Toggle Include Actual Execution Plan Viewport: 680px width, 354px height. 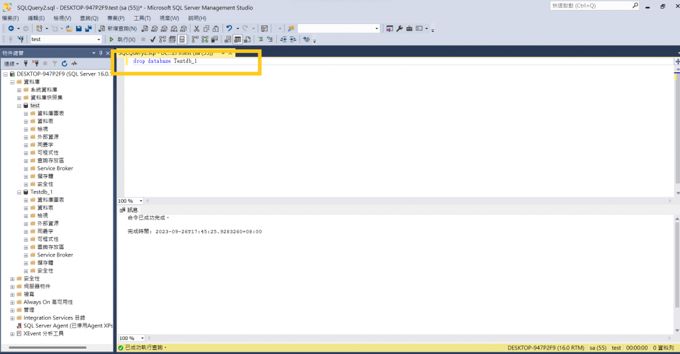195,39
